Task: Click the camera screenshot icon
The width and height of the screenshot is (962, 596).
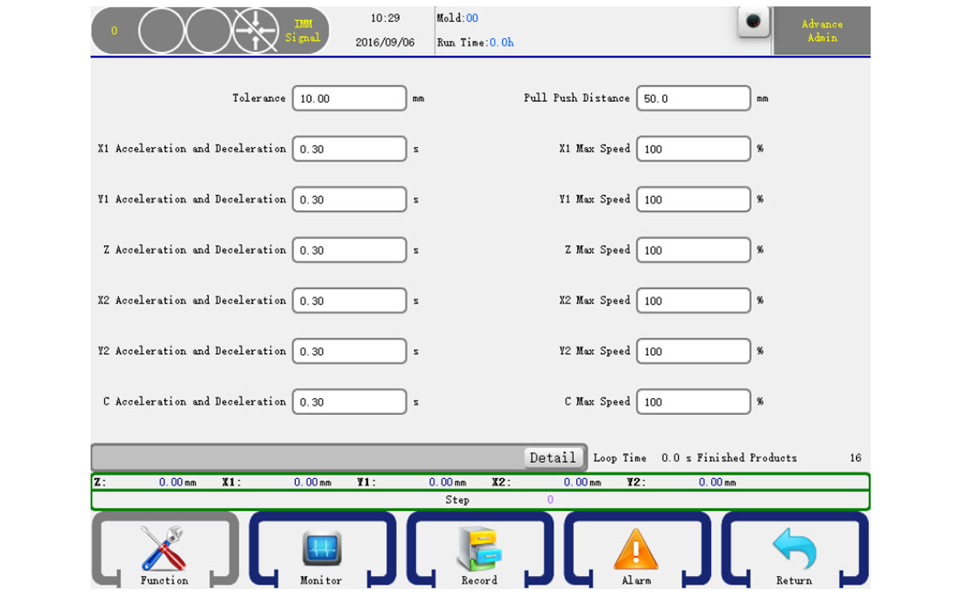Action: pyautogui.click(x=753, y=22)
